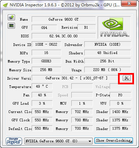
Task: Click the P-State value field
Action: click(x=120, y=95)
